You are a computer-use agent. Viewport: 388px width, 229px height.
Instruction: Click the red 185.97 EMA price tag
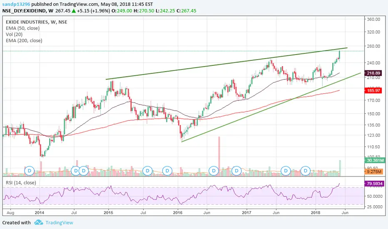(373, 91)
